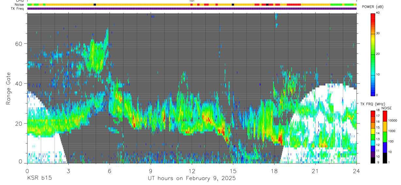Click the UT hours date axis title
Viewport: 401px width, 185px height.
coord(192,178)
